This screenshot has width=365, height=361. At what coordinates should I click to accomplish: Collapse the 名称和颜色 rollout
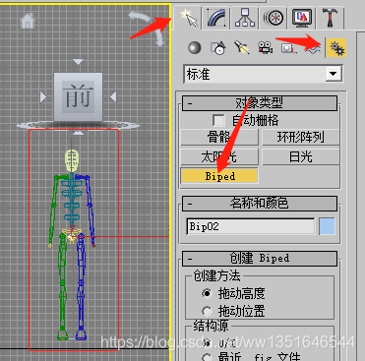tap(260, 204)
